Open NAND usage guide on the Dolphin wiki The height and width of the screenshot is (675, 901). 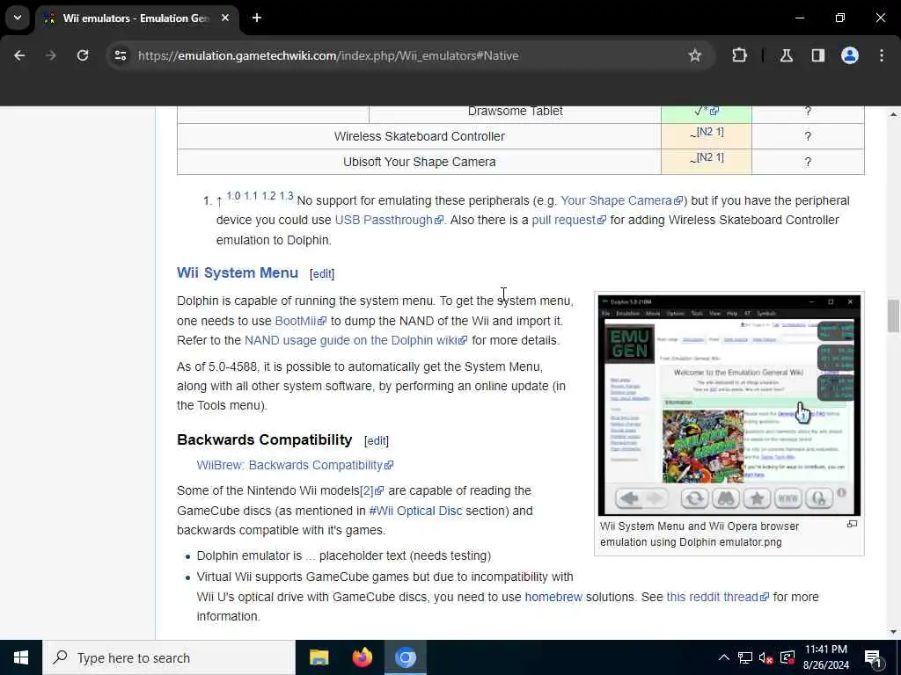(355, 340)
